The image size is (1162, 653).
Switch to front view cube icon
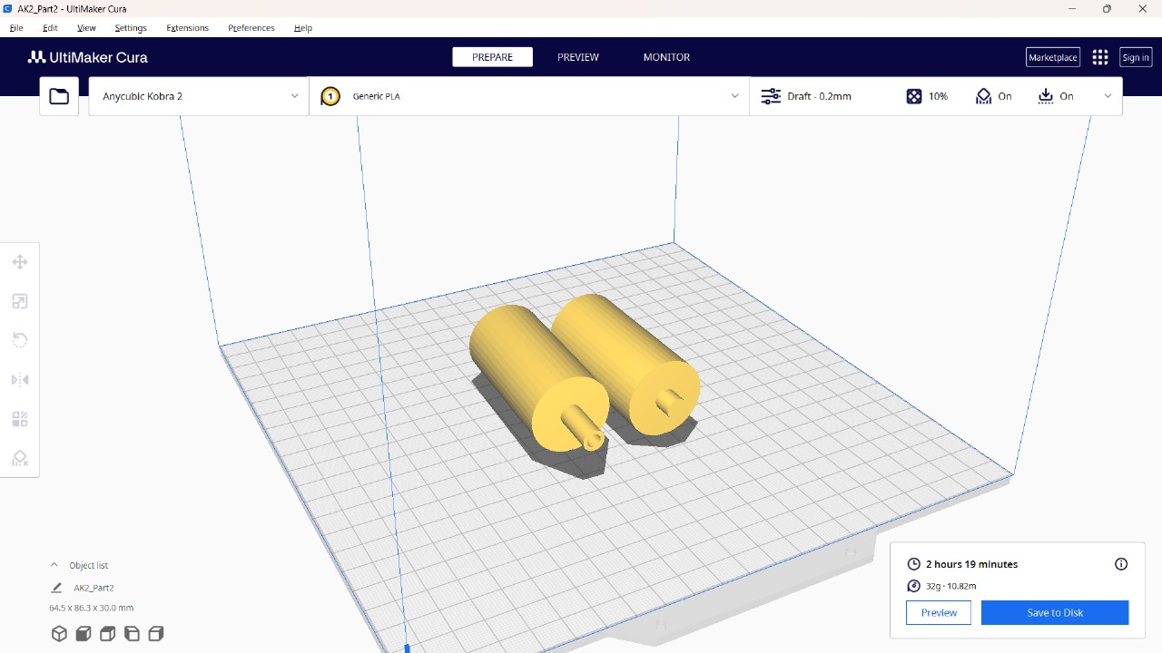84,634
